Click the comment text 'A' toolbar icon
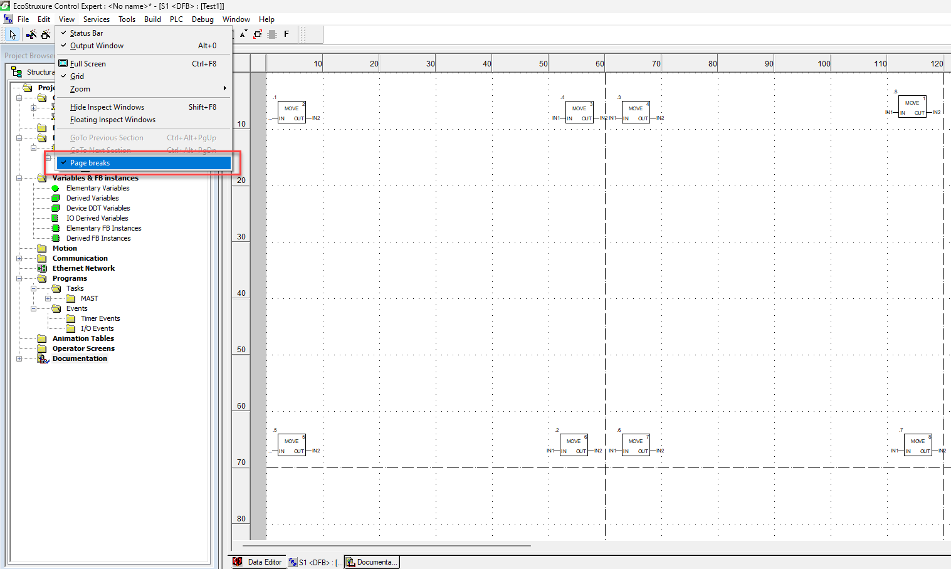Image resolution: width=951 pixels, height=569 pixels. pyautogui.click(x=243, y=34)
